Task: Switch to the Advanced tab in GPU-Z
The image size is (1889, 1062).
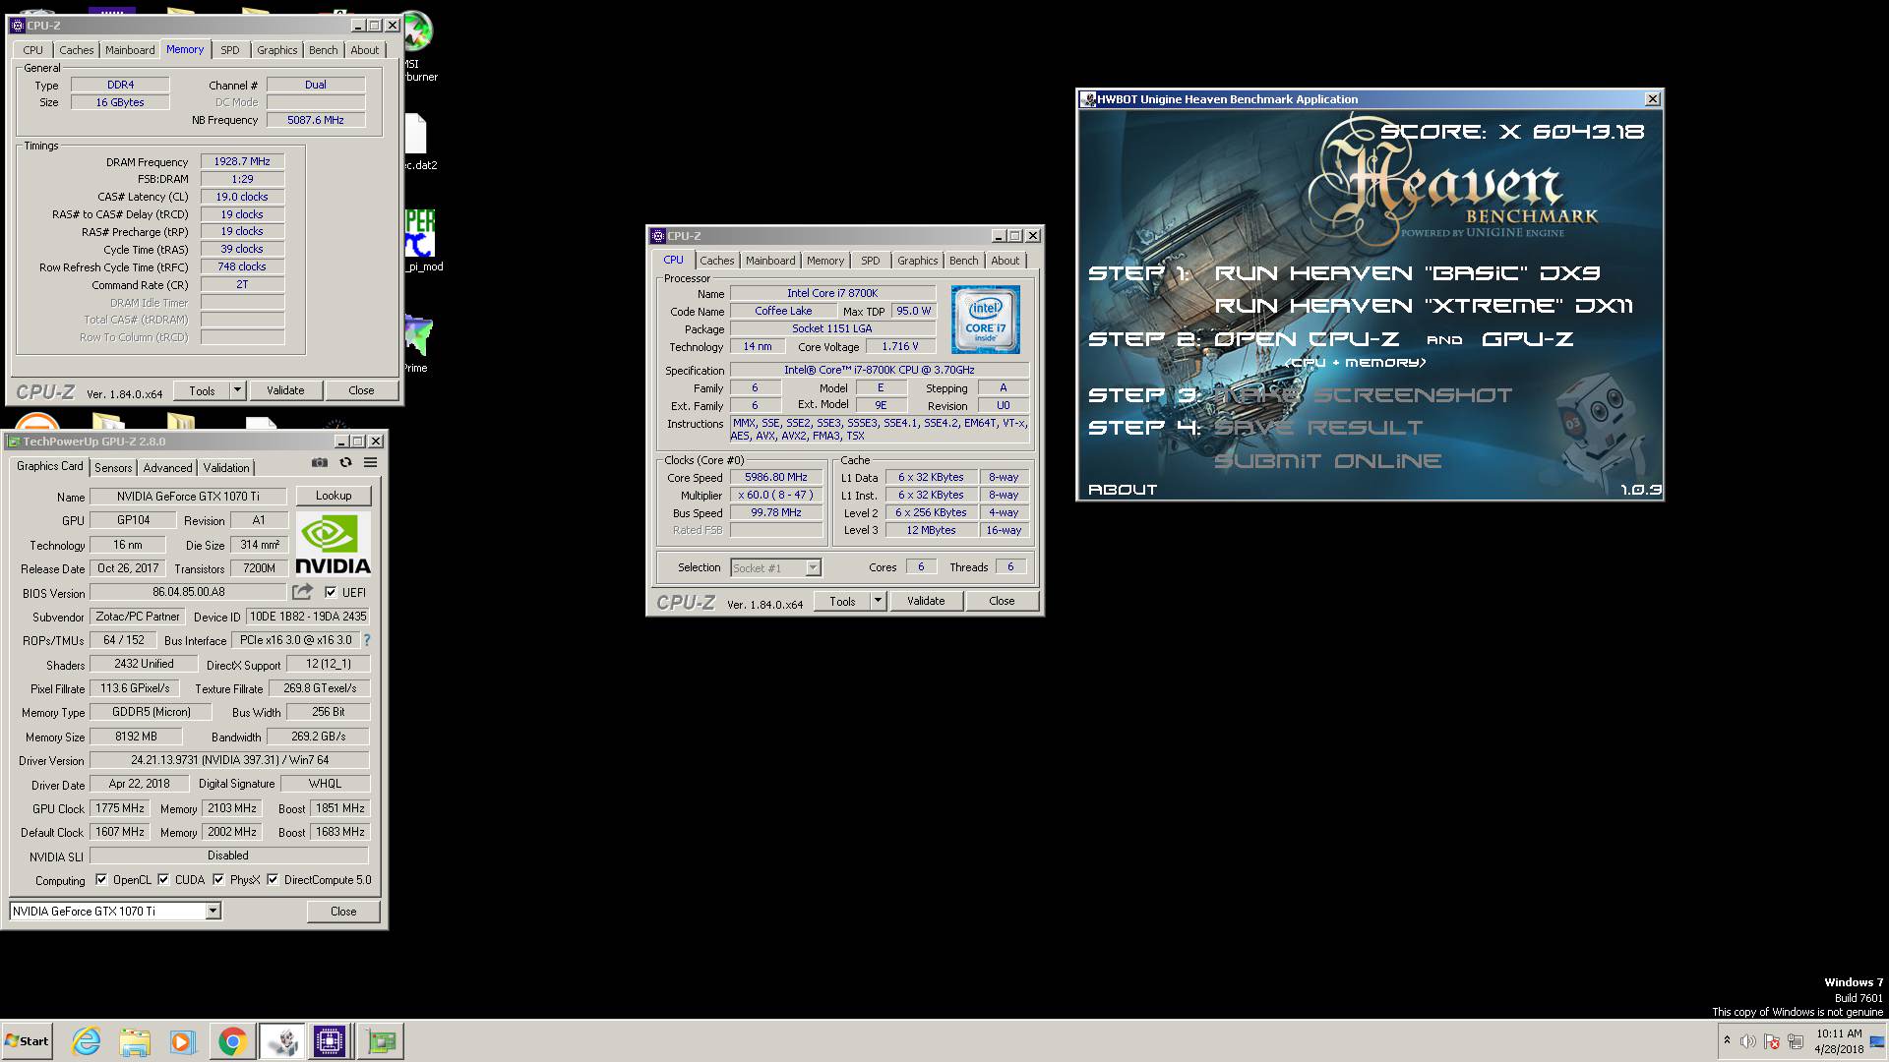Action: [x=167, y=468]
